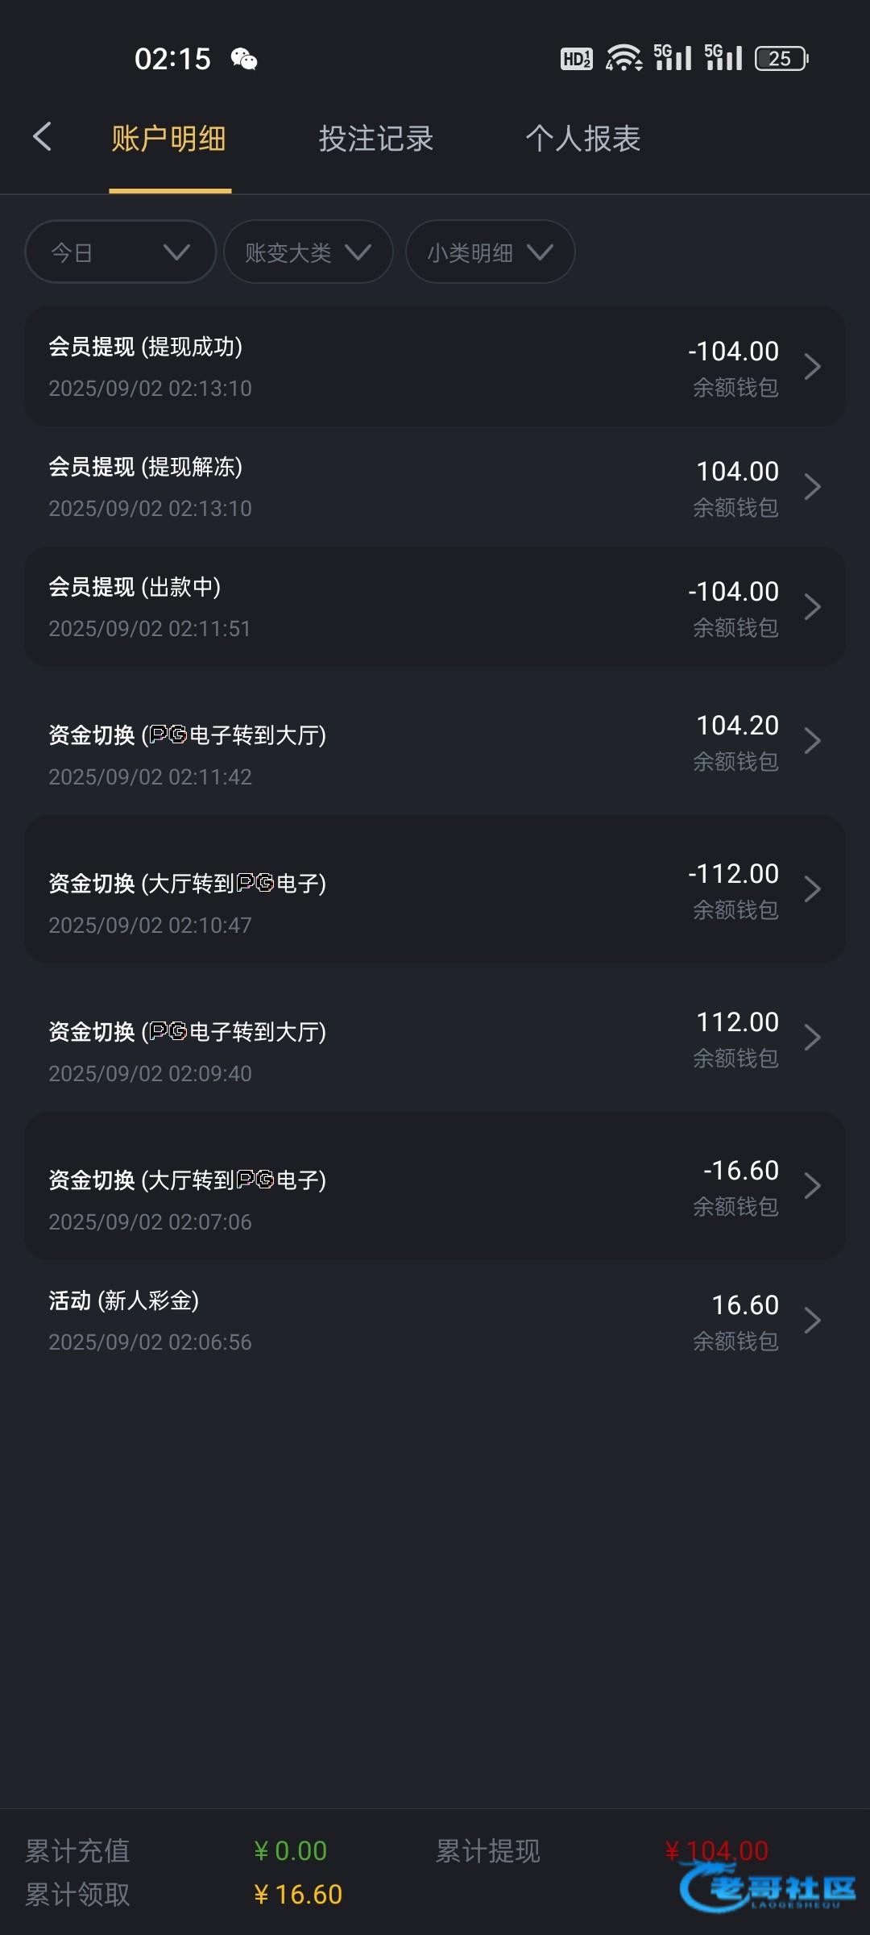Open the 小类明细 subcategory dropdown
Screen dimensions: 870x1935
click(x=490, y=252)
